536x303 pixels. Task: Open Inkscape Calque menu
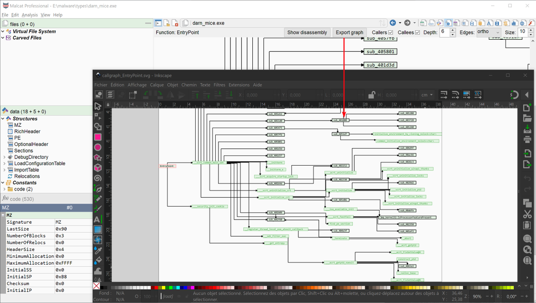coord(157,85)
